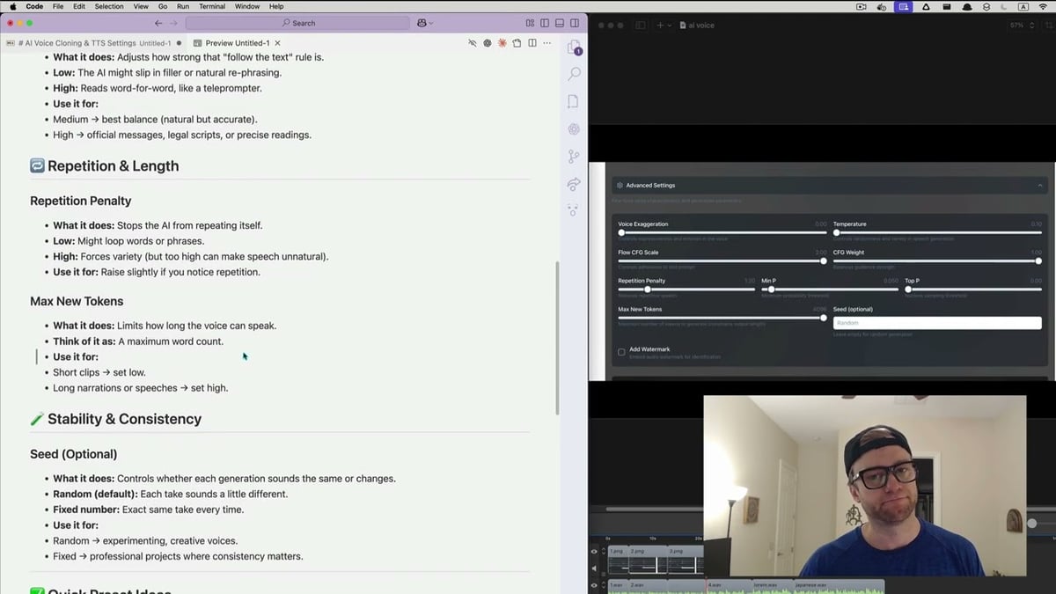Click the Wi-Fi icon in the macOS menu bar
The width and height of the screenshot is (1056, 594).
(x=1043, y=6)
